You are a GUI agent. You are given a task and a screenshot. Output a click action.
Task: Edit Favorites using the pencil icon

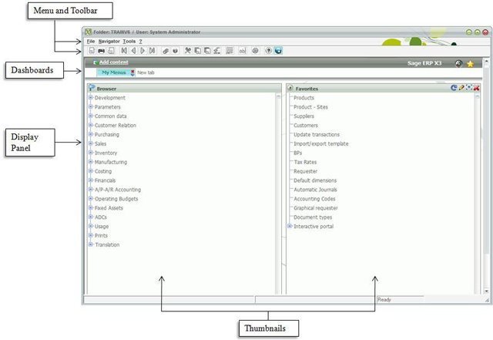point(461,89)
